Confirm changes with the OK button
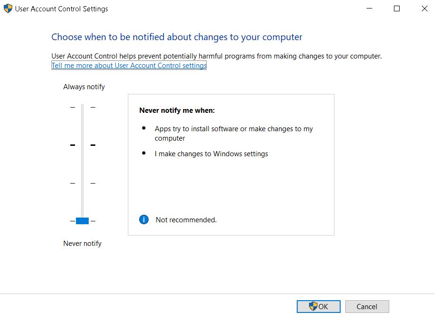 tap(318, 306)
